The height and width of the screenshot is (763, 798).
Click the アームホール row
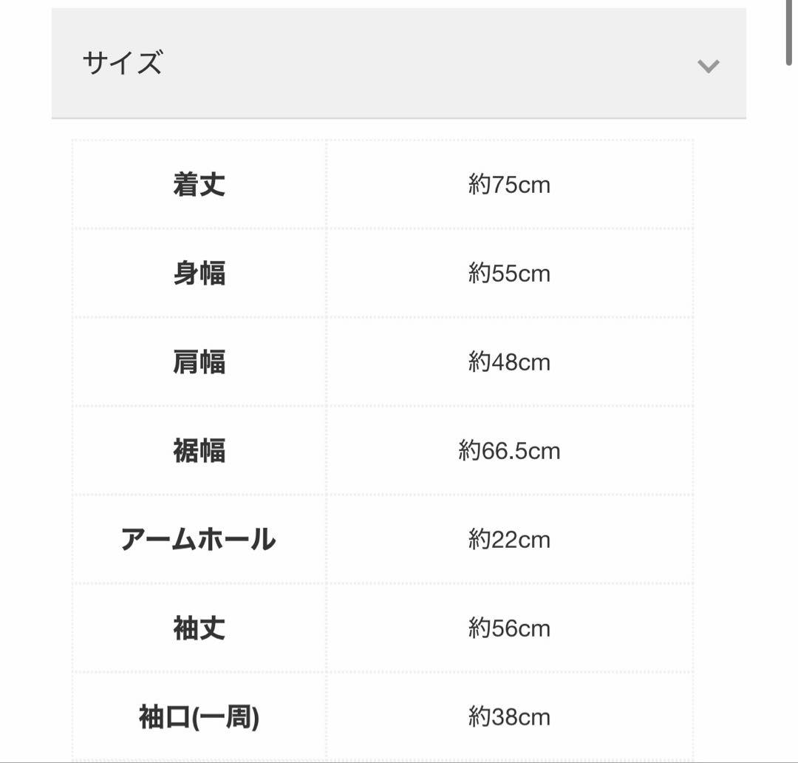pyautogui.click(x=197, y=540)
